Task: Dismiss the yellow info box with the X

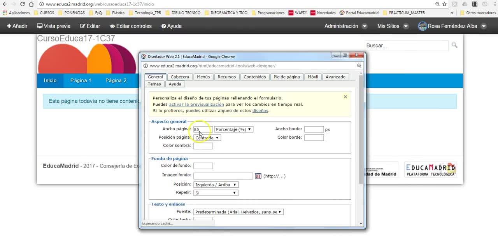Action: click(345, 97)
